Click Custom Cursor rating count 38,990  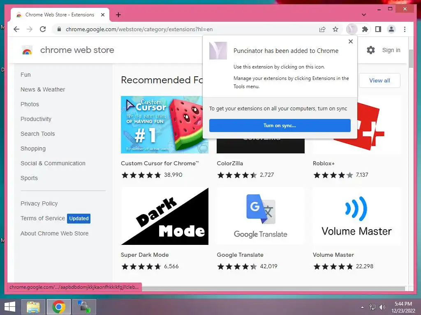173,175
